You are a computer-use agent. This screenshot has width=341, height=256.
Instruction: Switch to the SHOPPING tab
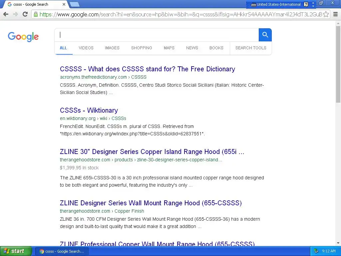(x=142, y=48)
